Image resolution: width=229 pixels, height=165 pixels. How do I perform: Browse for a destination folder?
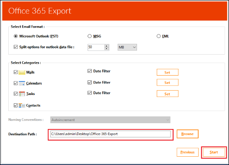click(188, 134)
